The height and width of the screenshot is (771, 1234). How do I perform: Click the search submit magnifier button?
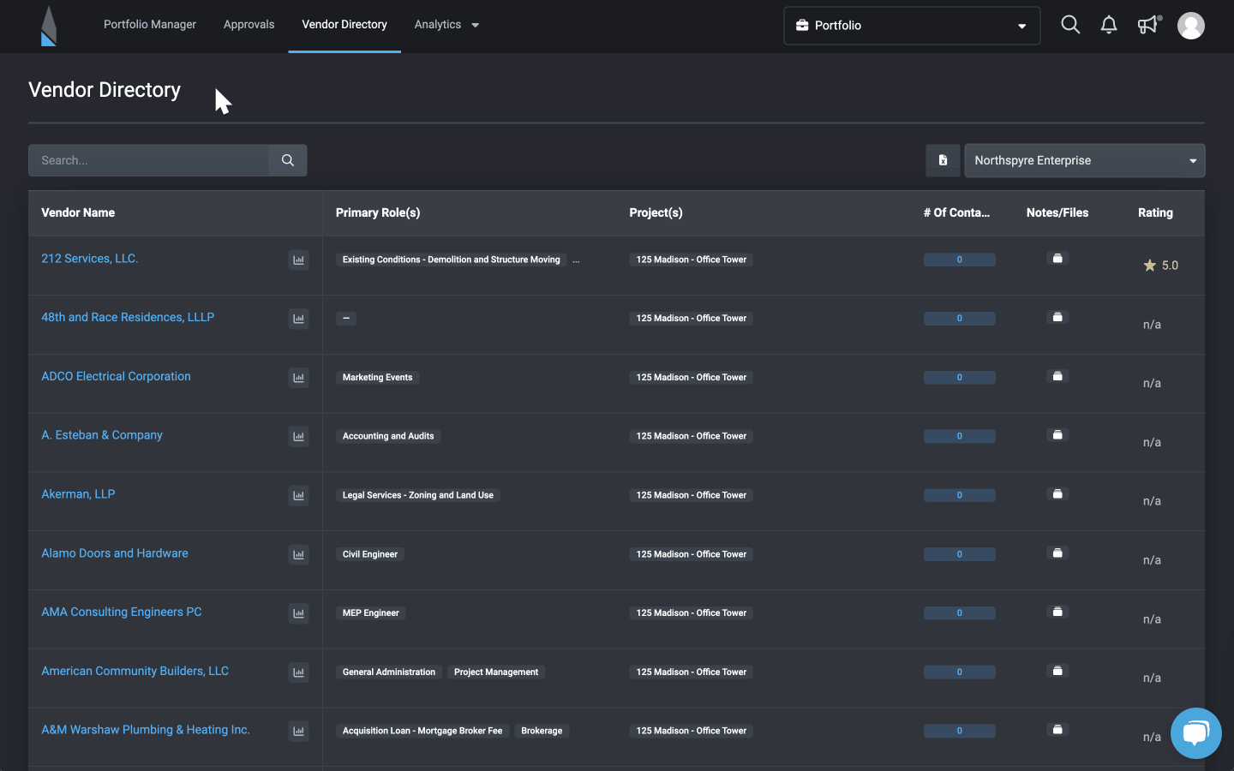tap(288, 160)
